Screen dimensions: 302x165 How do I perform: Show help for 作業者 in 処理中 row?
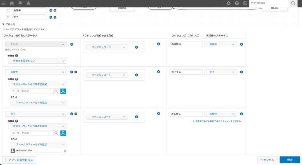[17, 79]
